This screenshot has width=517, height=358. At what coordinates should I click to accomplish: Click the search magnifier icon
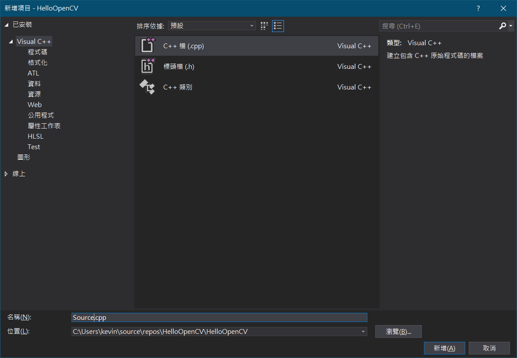click(x=503, y=26)
